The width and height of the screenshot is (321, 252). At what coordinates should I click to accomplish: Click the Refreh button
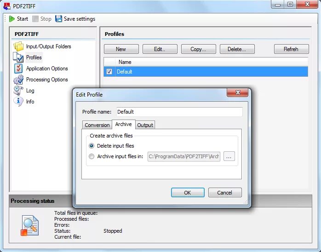point(291,49)
